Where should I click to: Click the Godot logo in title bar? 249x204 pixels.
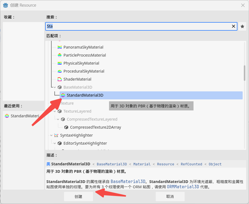tap(6, 5)
